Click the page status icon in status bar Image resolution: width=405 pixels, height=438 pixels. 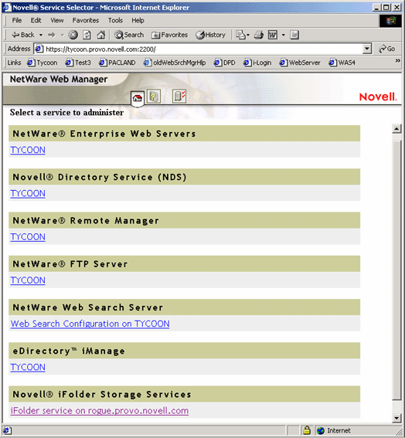click(7, 430)
